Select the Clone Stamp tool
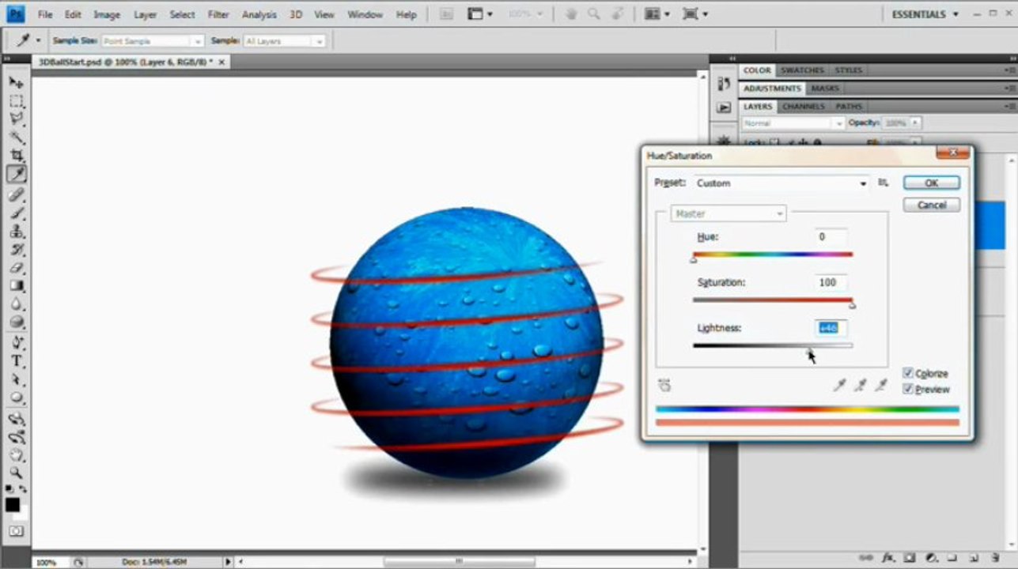 [x=16, y=232]
